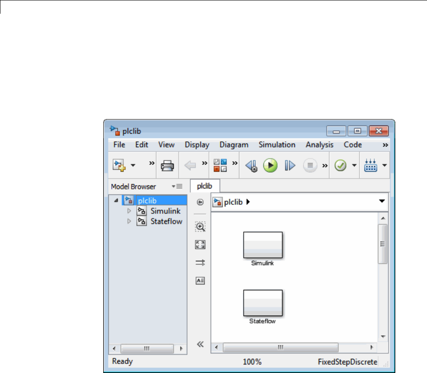Click canvas vertical scrollbar down arrow
Viewport: 427px width, 373px height.
[383, 337]
